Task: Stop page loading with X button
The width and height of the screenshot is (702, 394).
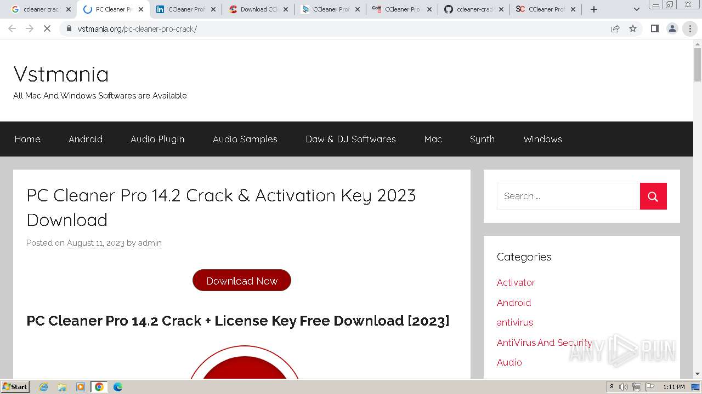Action: 47,28
